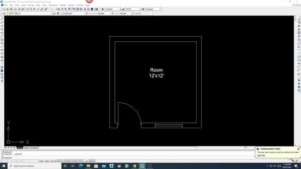
Task: Select the Model tab
Action: point(20,147)
